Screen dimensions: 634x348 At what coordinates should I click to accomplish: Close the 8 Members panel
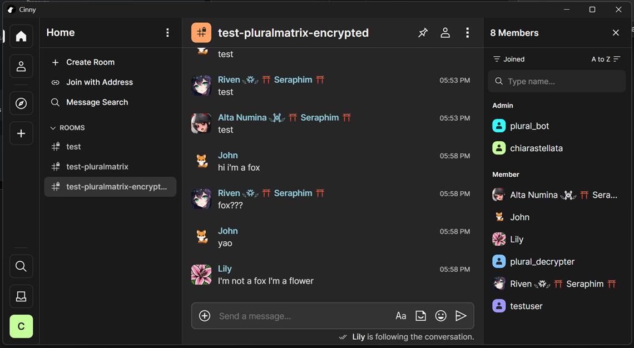coord(616,33)
